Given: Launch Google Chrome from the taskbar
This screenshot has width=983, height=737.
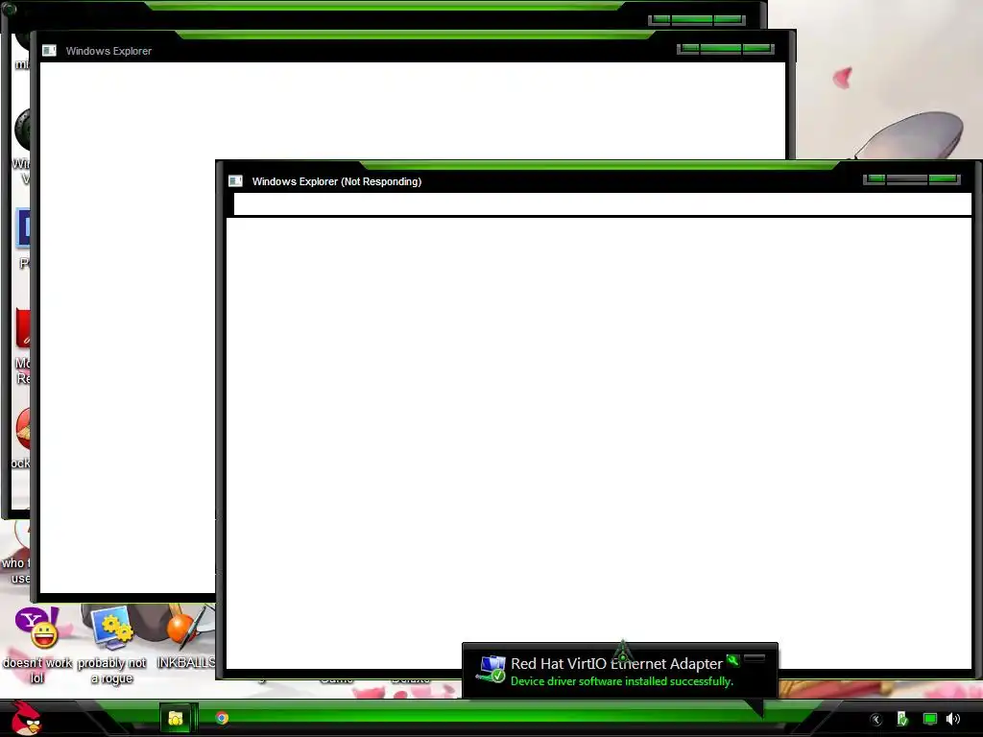Looking at the screenshot, I should 222,718.
